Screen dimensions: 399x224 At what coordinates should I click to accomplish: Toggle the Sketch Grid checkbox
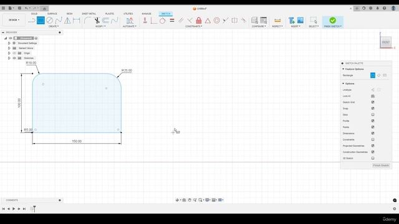(373, 102)
